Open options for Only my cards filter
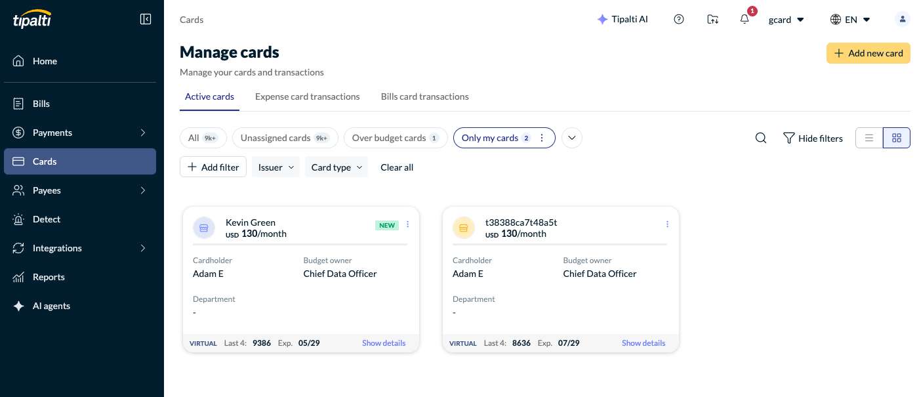The height and width of the screenshot is (397, 919). pyautogui.click(x=542, y=138)
